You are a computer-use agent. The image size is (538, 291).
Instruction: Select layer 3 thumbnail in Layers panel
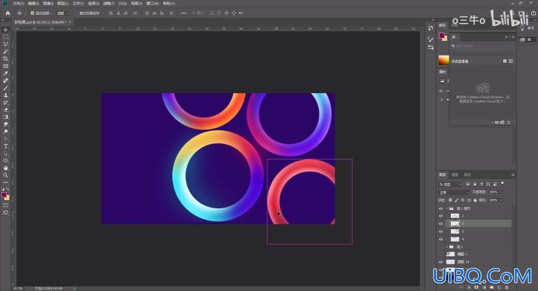coord(455,231)
